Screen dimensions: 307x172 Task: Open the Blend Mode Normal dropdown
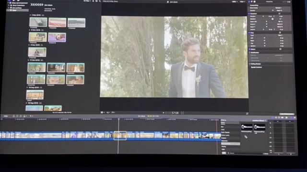pyautogui.click(x=278, y=8)
